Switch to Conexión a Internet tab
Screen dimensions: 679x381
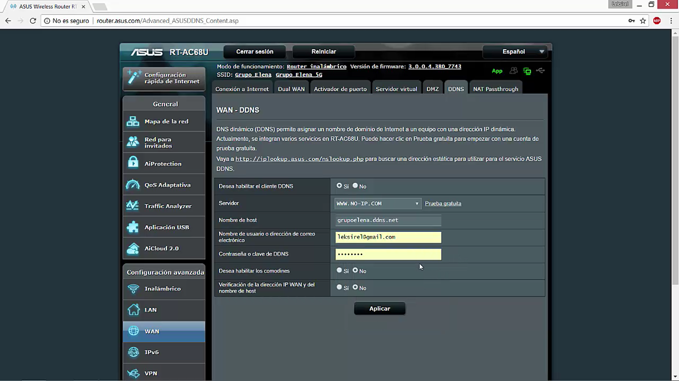pyautogui.click(x=242, y=89)
